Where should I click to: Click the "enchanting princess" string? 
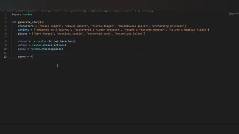coord(168,26)
